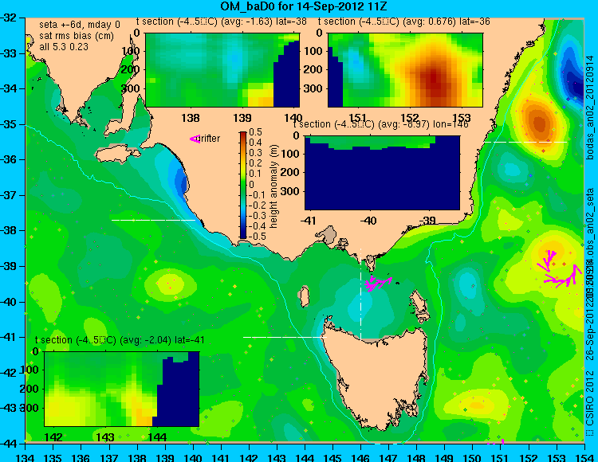
Task: Click the dashed white section line at lat -36
Action: (525, 142)
